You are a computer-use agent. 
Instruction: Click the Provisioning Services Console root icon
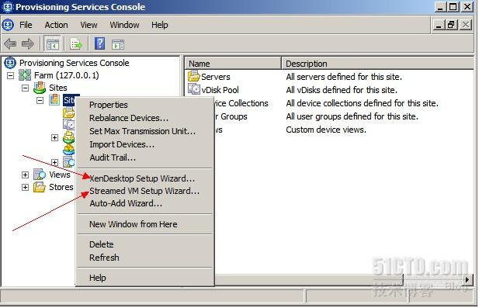[10, 63]
